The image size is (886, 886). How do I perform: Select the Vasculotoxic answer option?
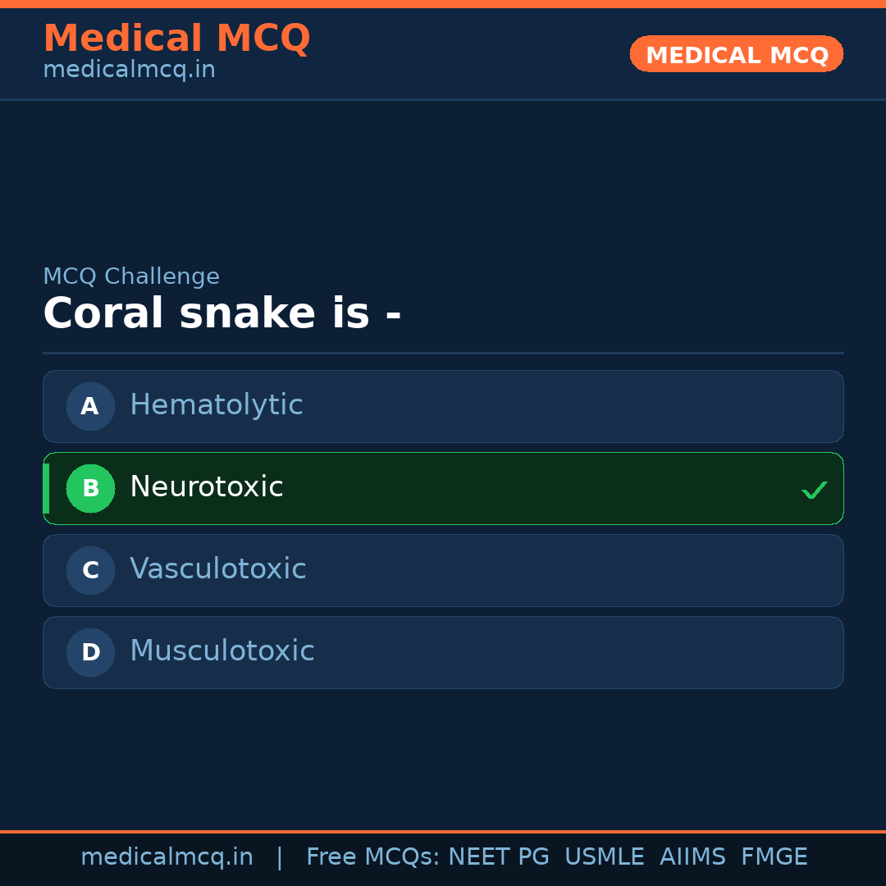[443, 570]
